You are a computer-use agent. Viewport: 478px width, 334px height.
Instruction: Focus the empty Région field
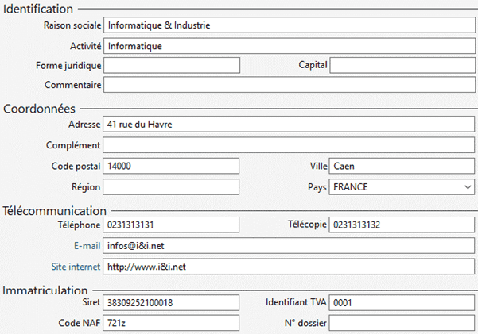point(171,186)
